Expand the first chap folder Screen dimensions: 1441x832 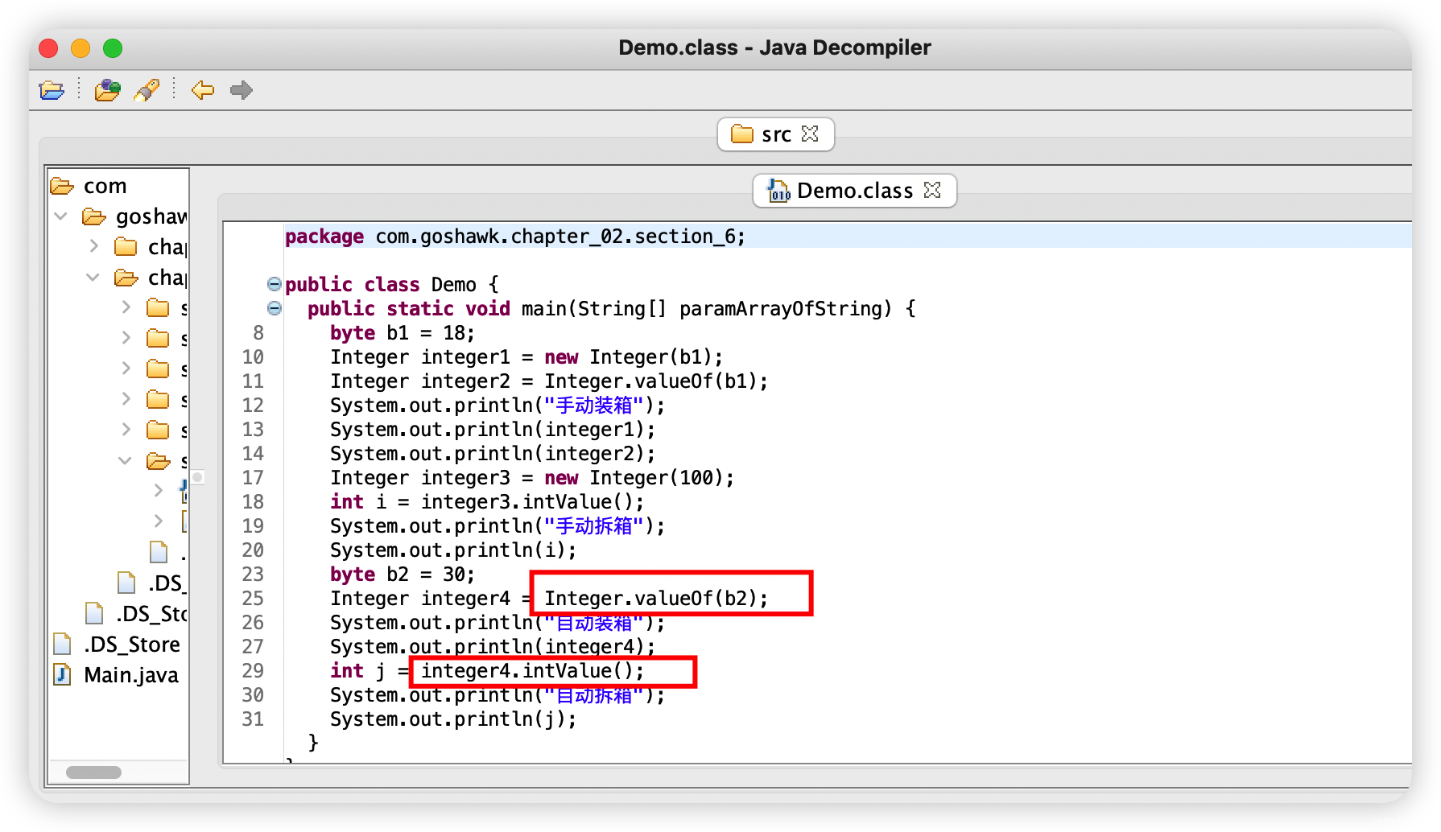click(93, 246)
